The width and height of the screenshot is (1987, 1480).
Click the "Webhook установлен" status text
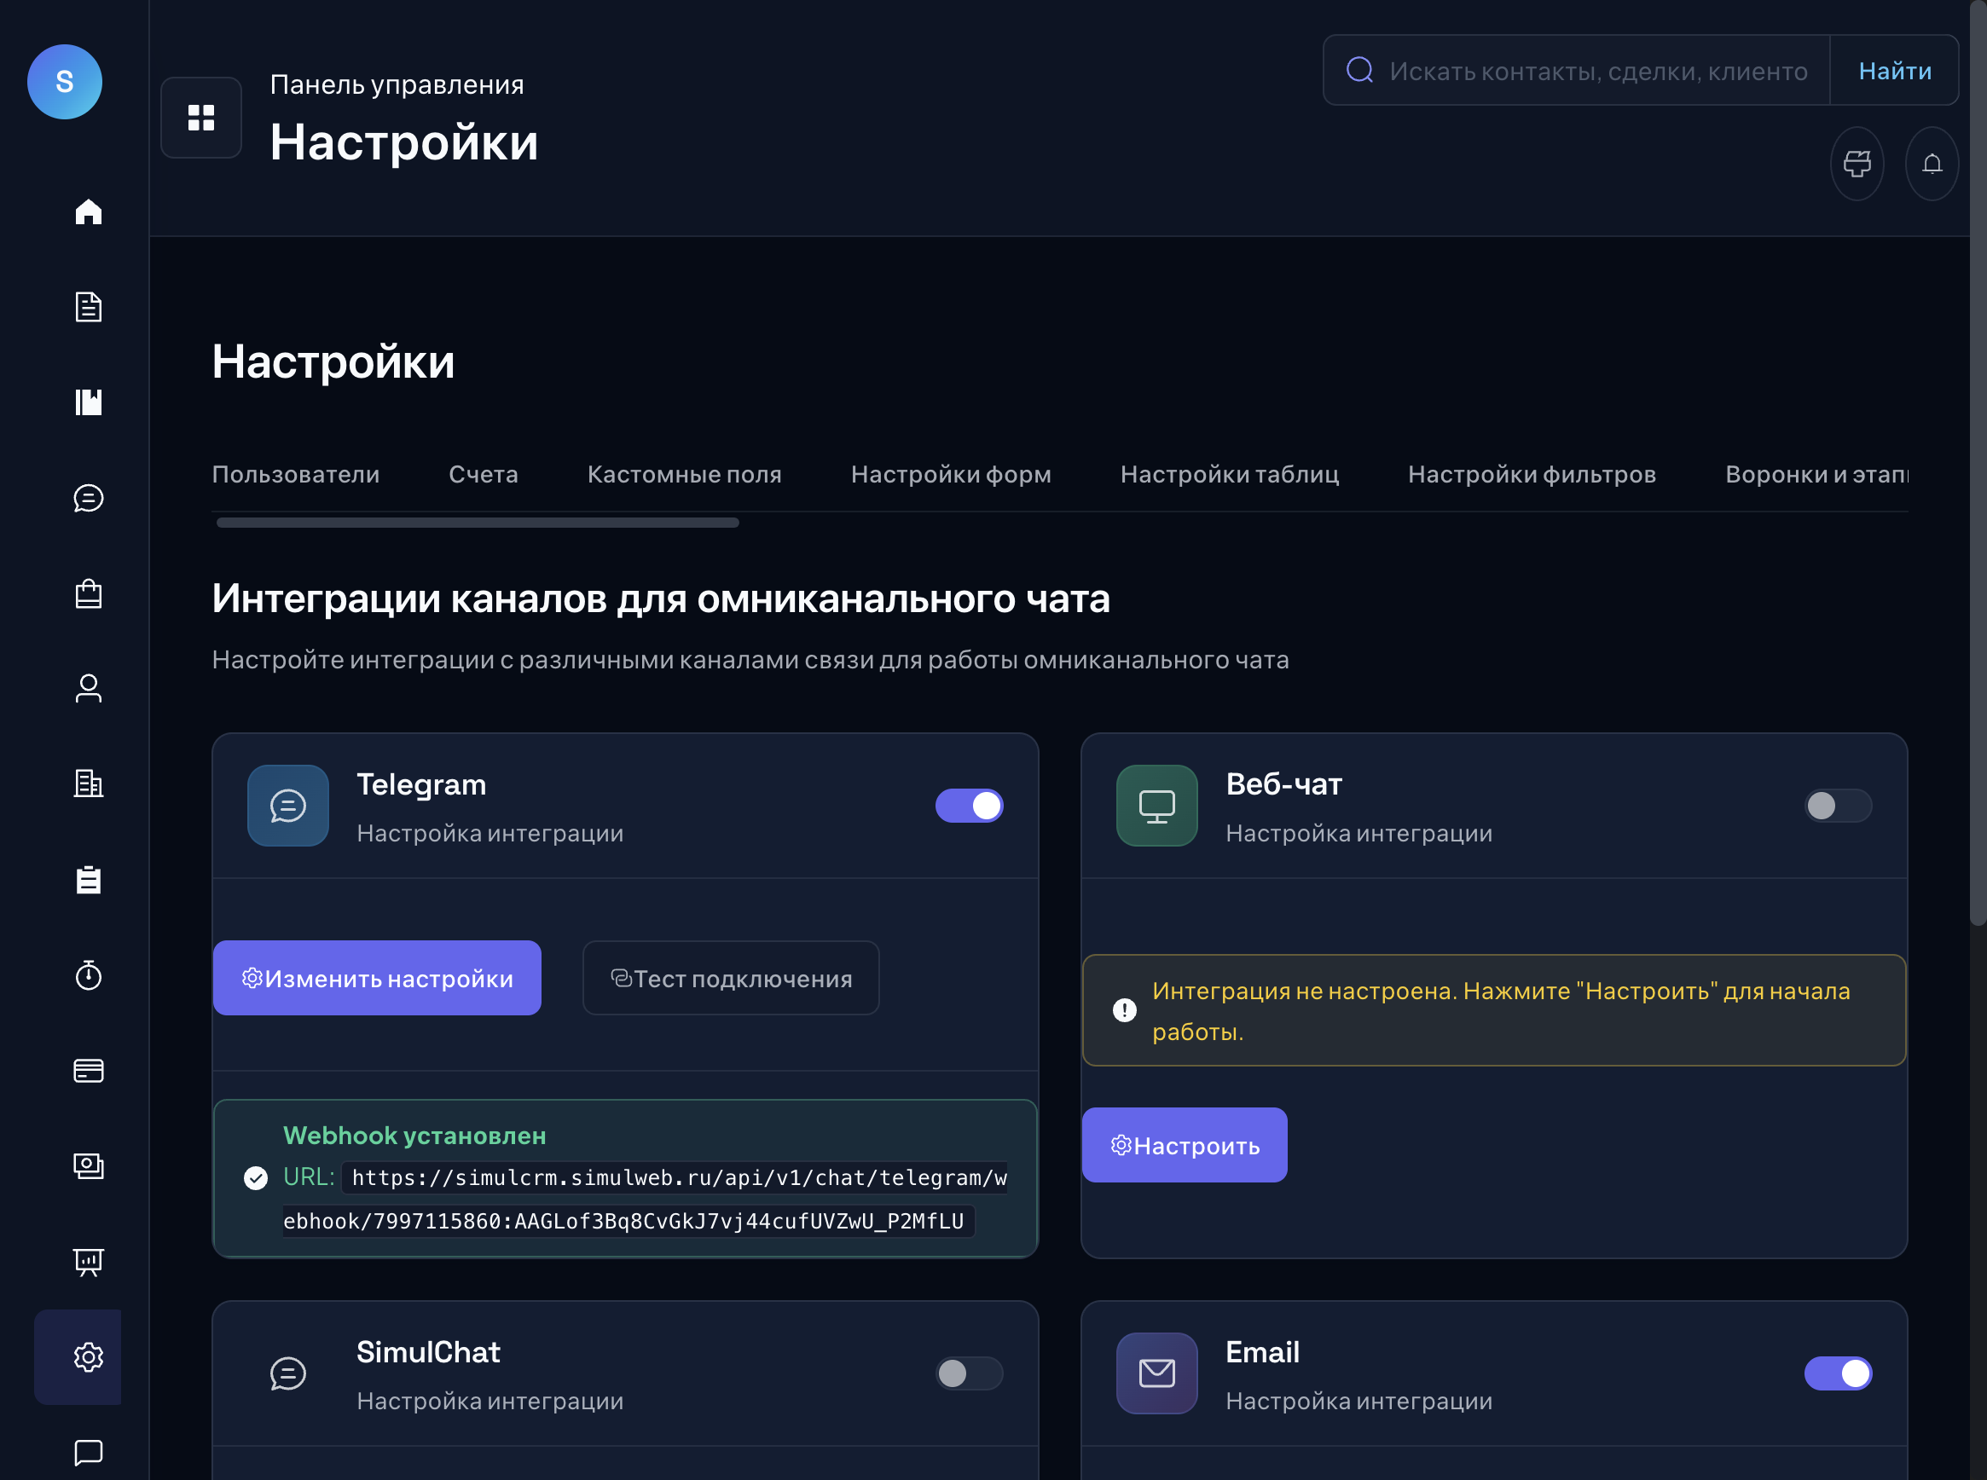(415, 1135)
